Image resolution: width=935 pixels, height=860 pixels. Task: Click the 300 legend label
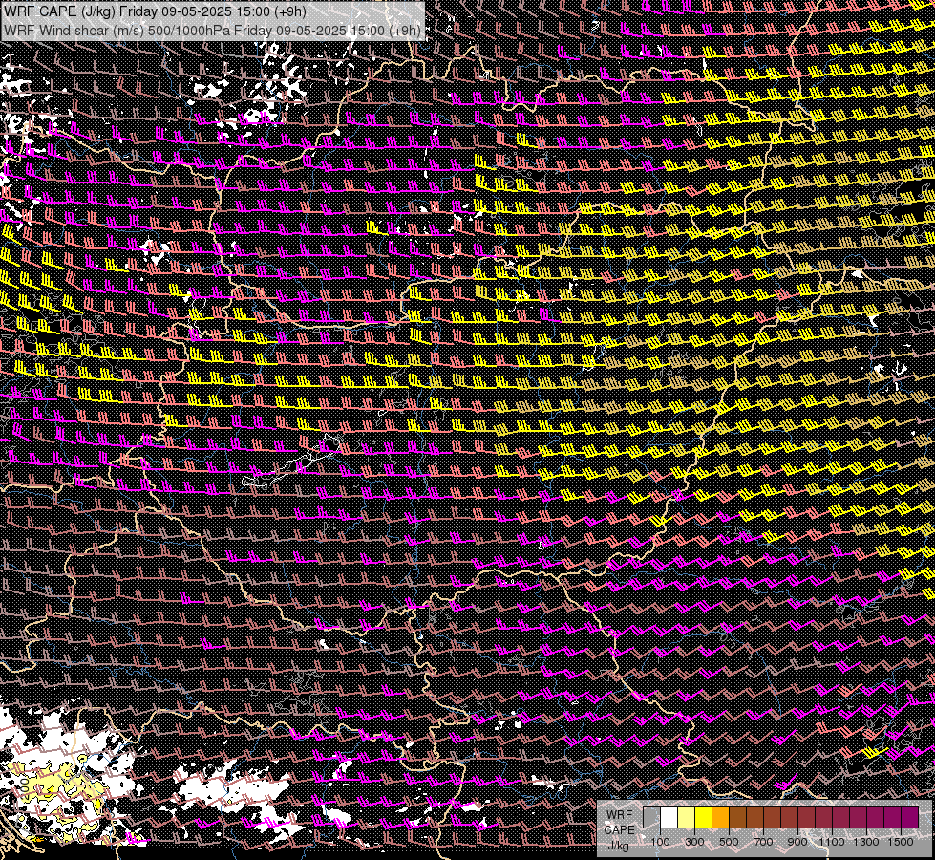[x=694, y=842]
